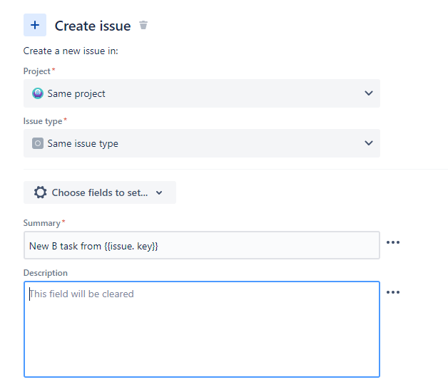
Task: Expand the Issue type dropdown chevron
Action: (369, 143)
